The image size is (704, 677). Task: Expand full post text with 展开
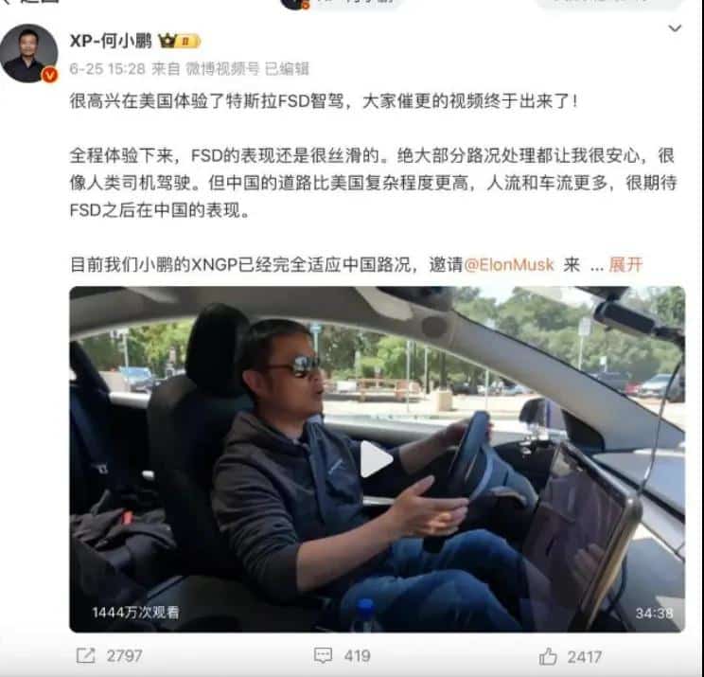tap(625, 264)
